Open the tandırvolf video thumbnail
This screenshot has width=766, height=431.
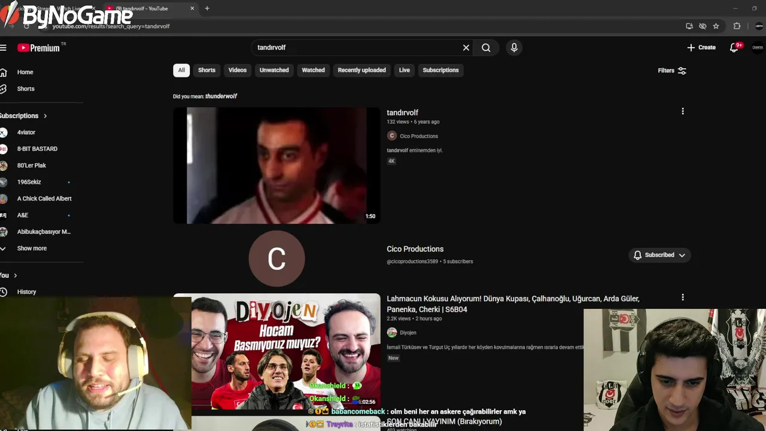coord(276,165)
